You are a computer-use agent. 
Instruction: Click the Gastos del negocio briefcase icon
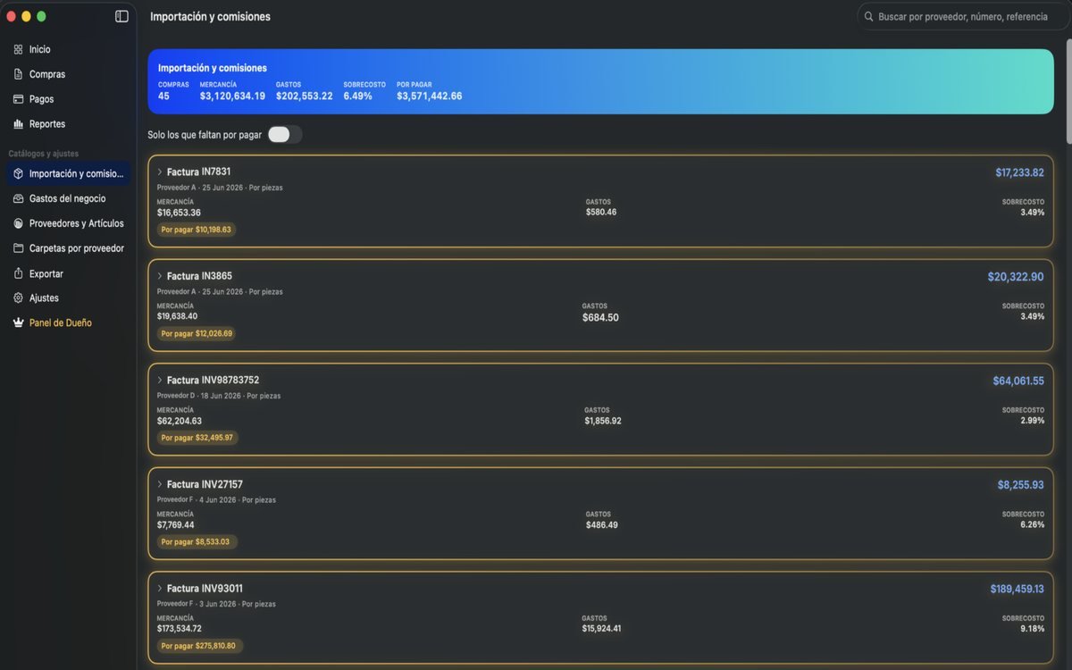(18, 198)
